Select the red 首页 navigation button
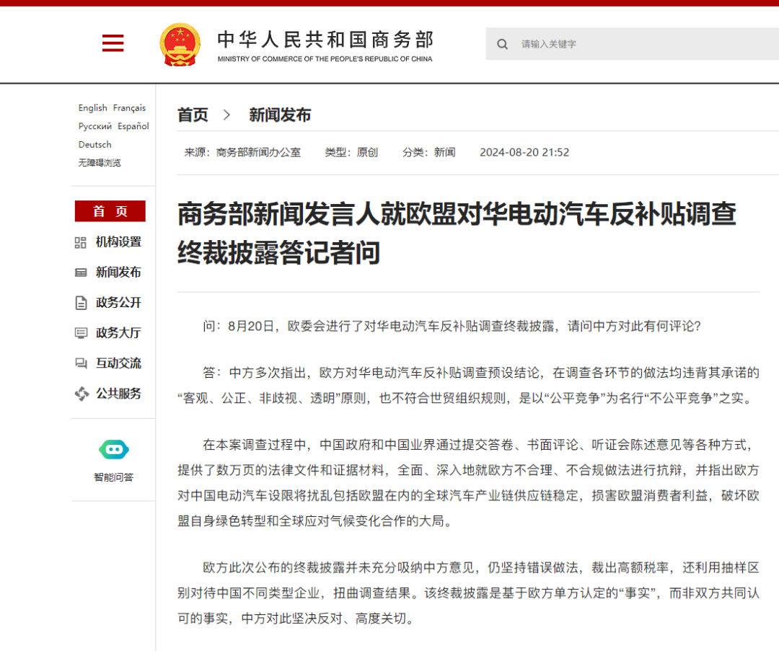The image size is (779, 651). point(109,211)
